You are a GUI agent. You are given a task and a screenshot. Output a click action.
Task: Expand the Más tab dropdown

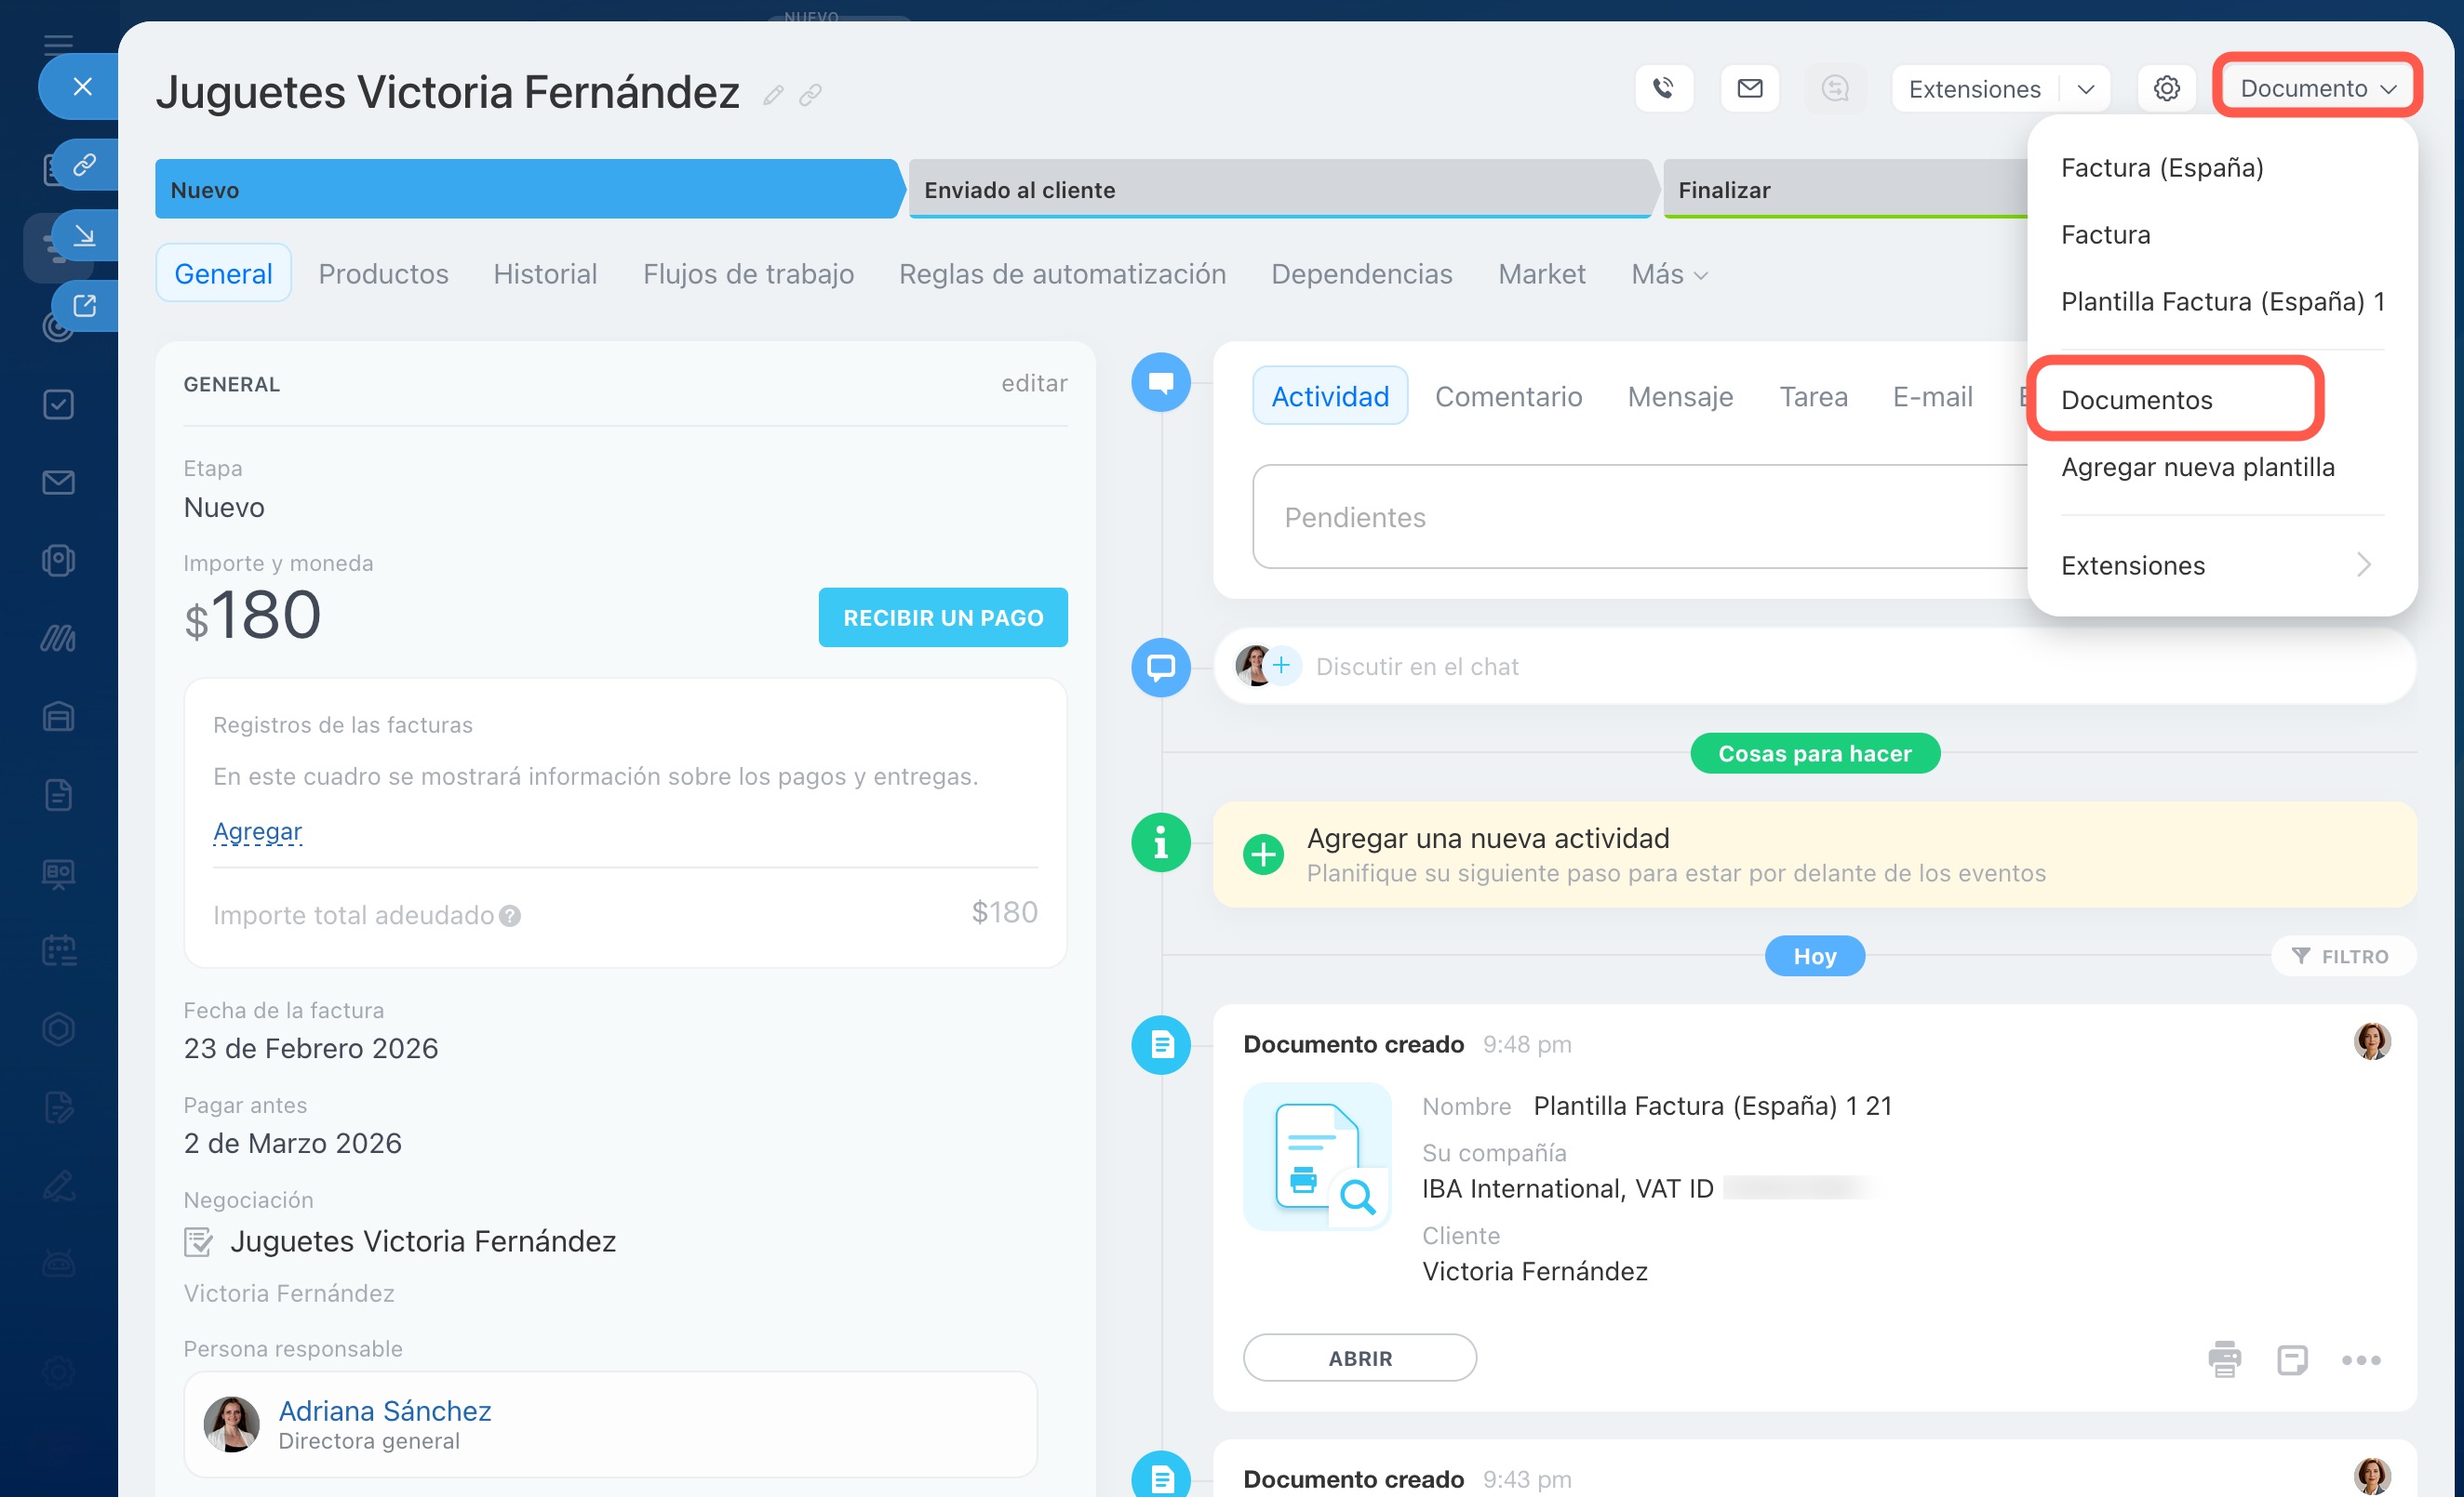(1668, 275)
